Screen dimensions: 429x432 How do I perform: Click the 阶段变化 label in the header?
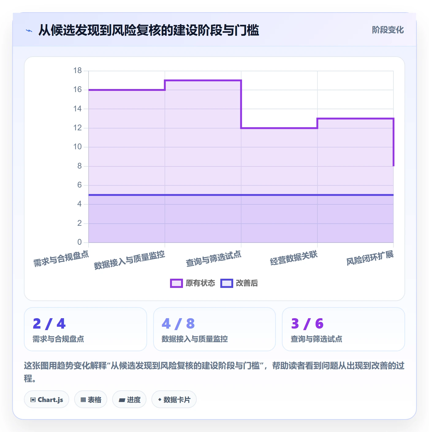pos(388,30)
